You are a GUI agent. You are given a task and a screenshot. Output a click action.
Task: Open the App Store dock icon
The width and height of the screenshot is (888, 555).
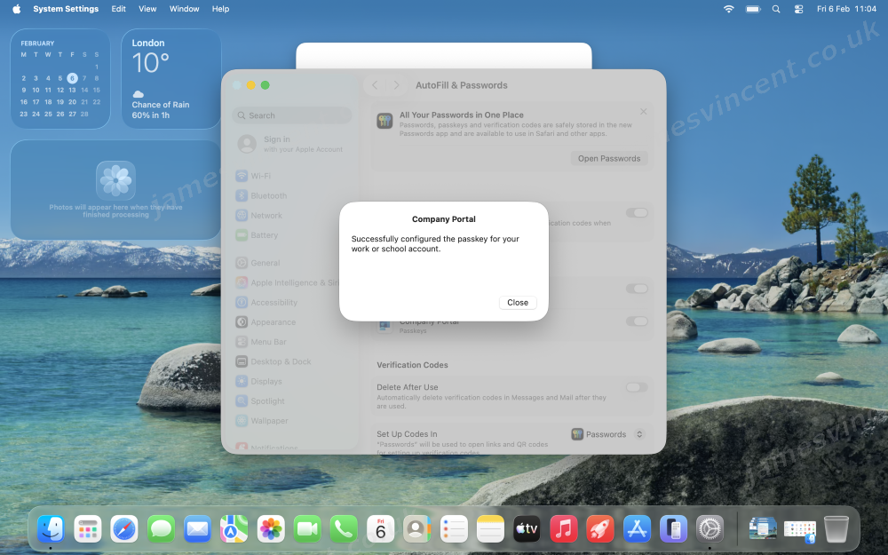637,530
